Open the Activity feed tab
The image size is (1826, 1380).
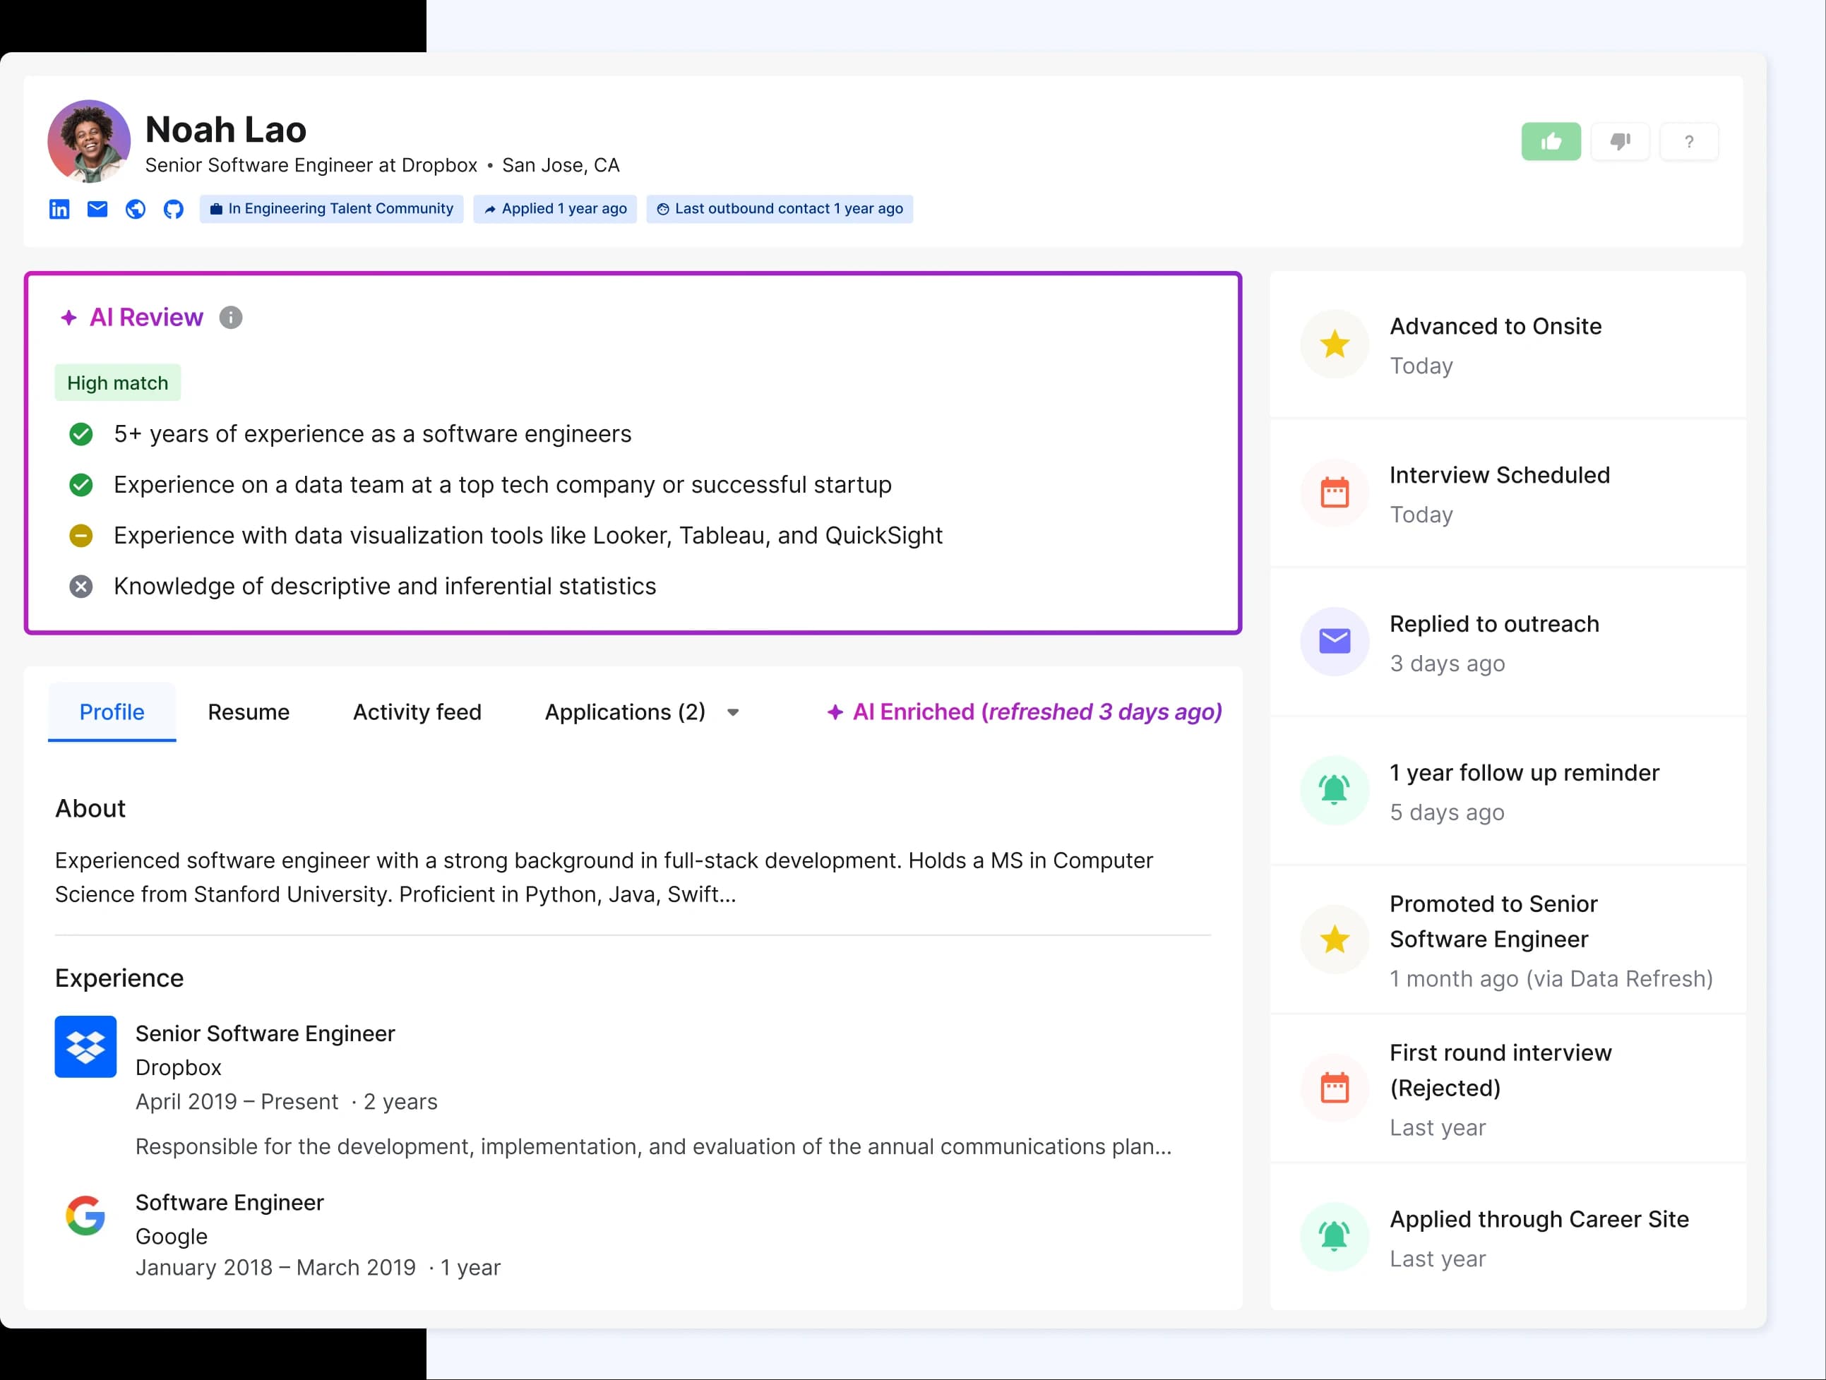tap(418, 712)
